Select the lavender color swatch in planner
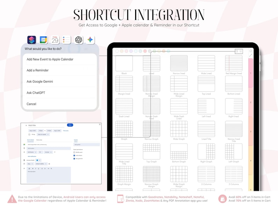This screenshot has width=278, height=206. pyautogui.click(x=131, y=51)
